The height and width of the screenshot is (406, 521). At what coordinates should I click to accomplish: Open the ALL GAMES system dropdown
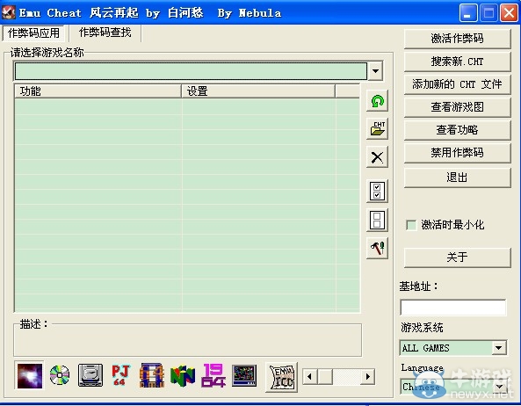(x=498, y=348)
